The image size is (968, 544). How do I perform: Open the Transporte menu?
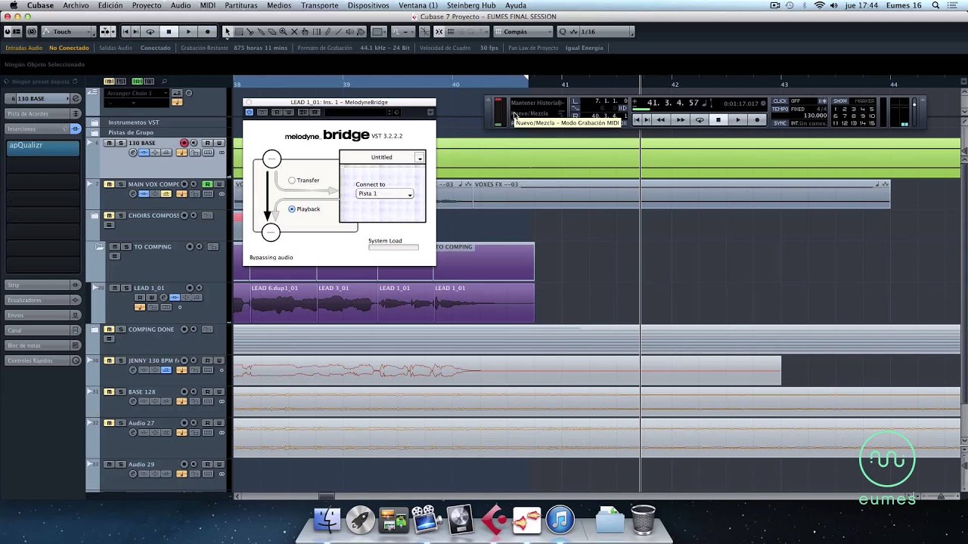pos(320,5)
